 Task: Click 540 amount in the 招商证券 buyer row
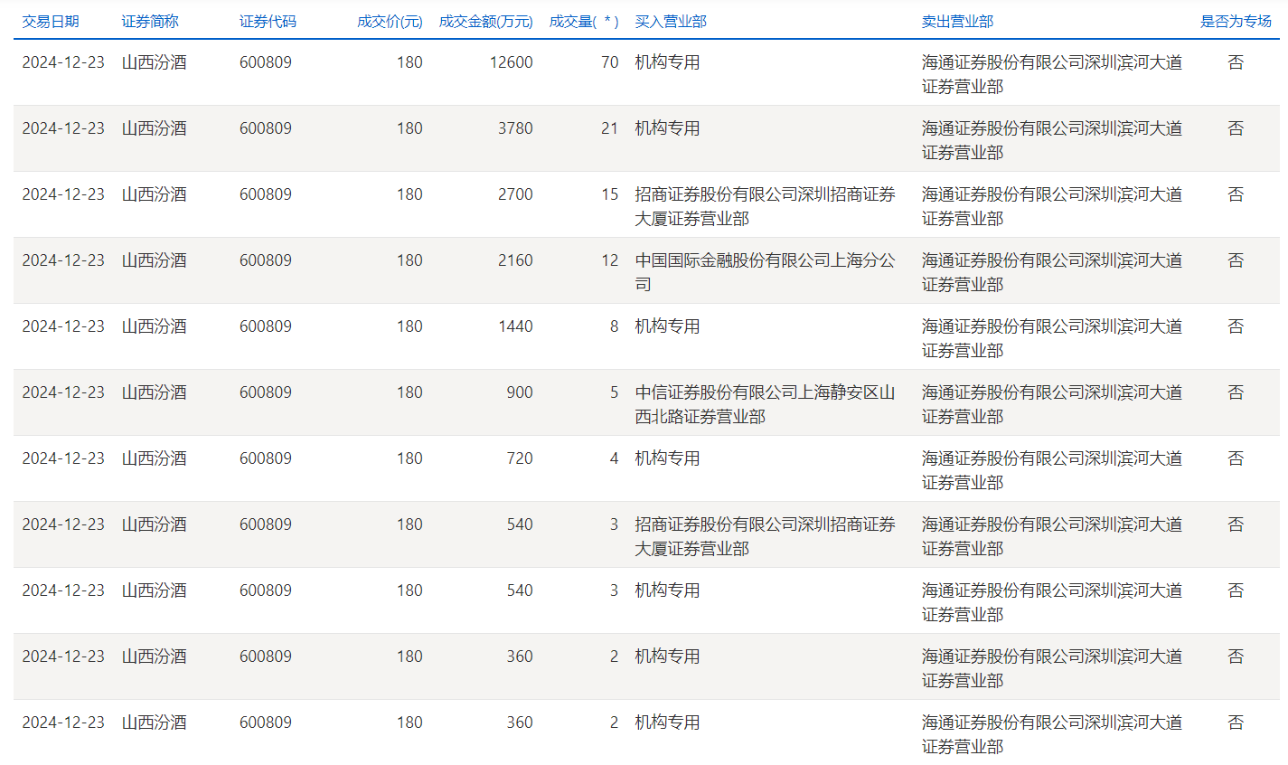pos(520,524)
